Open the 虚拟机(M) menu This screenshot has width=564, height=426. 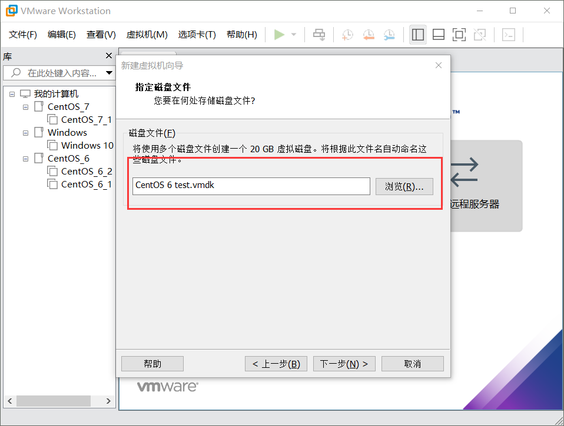[x=147, y=35]
